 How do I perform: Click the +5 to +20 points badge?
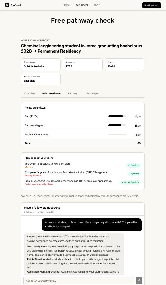click(x=130, y=182)
